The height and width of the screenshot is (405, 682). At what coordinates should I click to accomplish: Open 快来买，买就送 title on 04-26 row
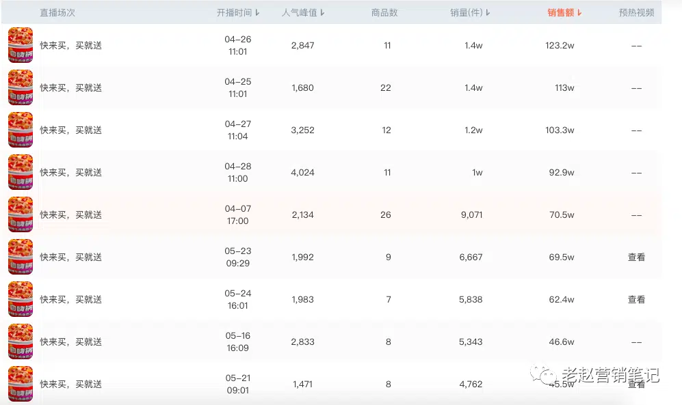click(71, 46)
